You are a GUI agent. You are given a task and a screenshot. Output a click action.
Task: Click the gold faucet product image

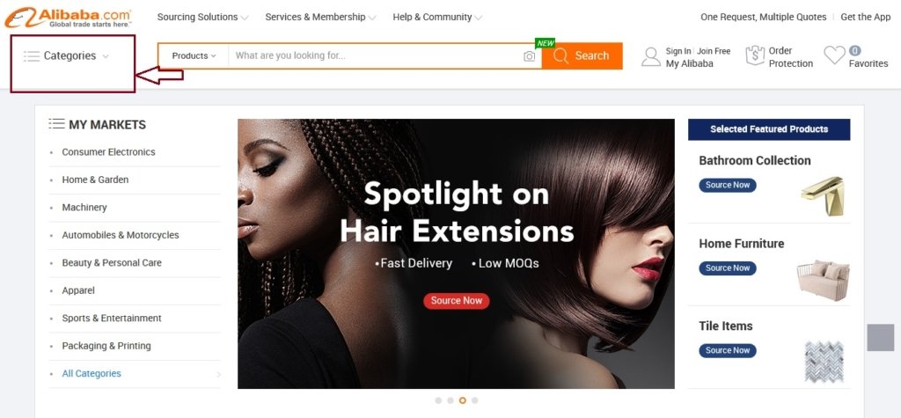824,195
